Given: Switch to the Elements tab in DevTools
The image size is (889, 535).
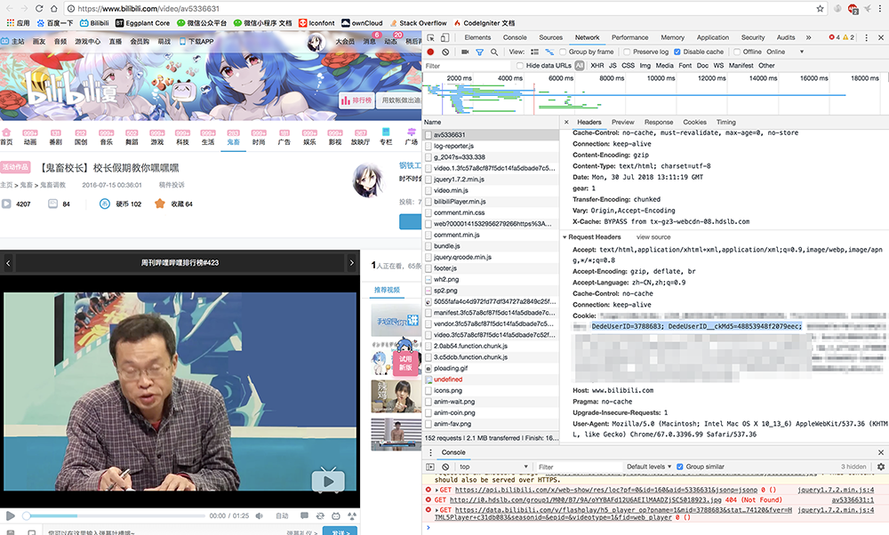Looking at the screenshot, I should [x=477, y=37].
